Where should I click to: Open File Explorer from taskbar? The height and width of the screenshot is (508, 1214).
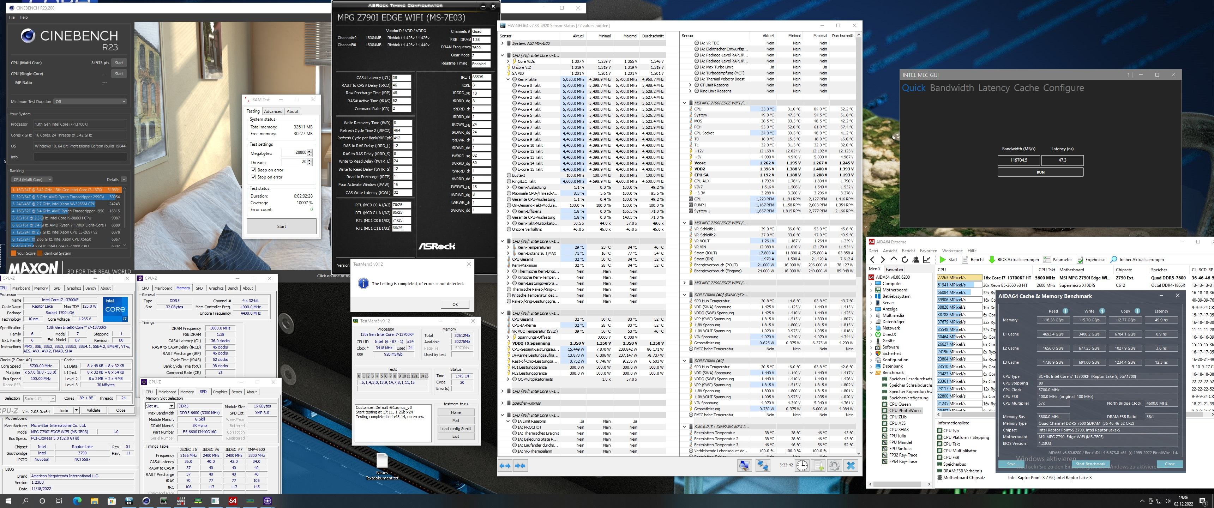(x=94, y=501)
